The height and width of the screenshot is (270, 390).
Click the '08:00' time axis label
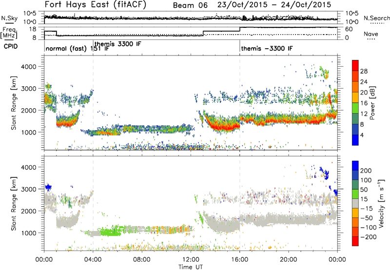pyautogui.click(x=142, y=259)
